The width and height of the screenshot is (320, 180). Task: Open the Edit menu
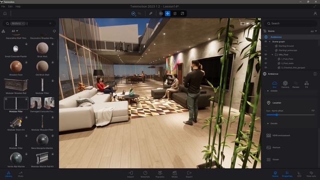(10, 6)
